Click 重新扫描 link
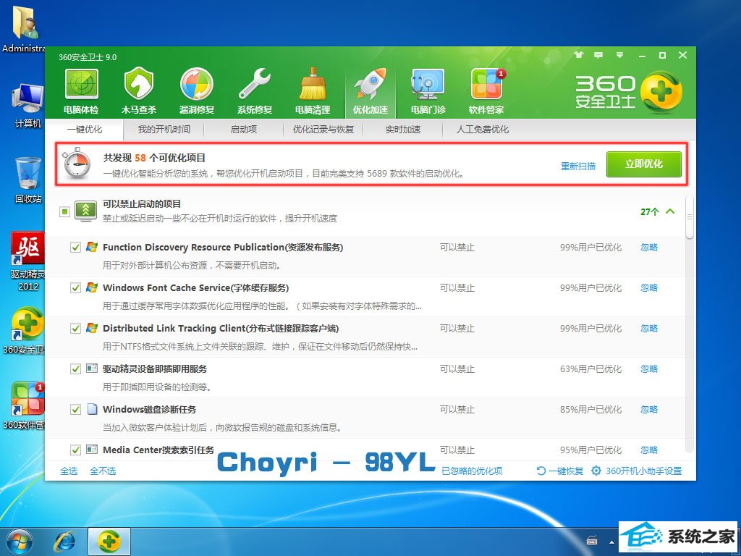 point(578,167)
